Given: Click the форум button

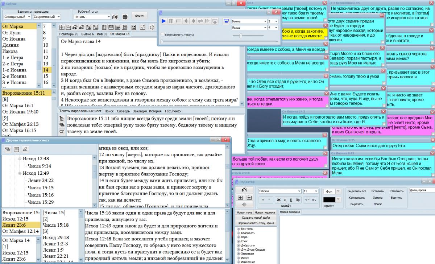Looking at the screenshot, I should tap(139, 16).
